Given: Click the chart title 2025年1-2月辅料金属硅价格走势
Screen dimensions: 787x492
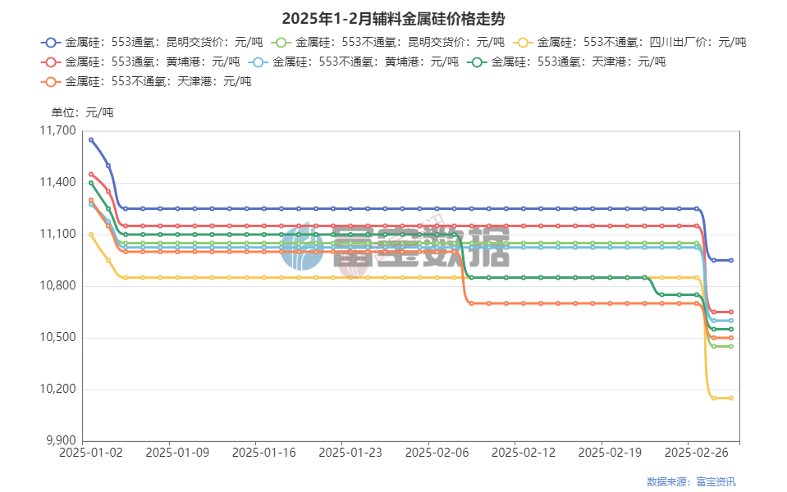Looking at the screenshot, I should [394, 19].
